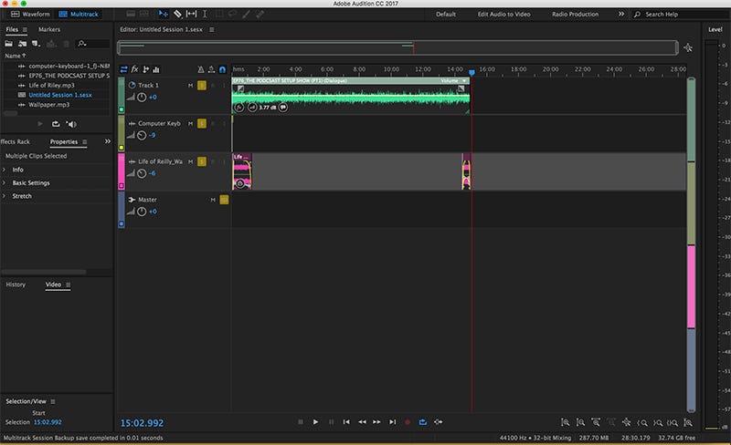
Task: Show the track Sends section
Action: click(x=146, y=69)
